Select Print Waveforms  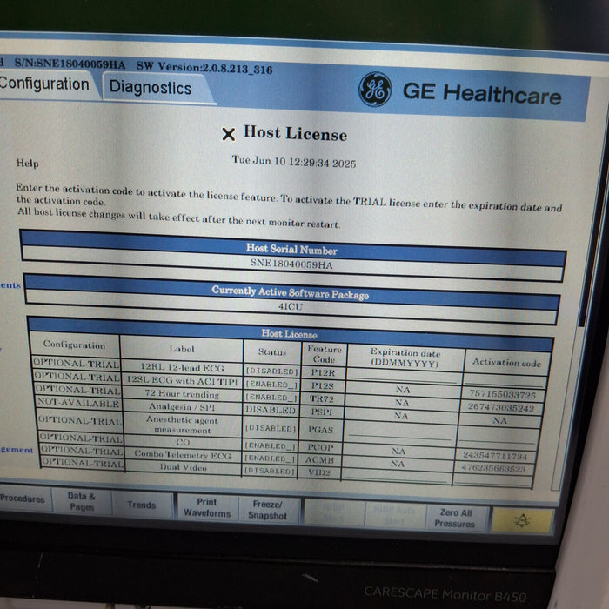coord(207,507)
